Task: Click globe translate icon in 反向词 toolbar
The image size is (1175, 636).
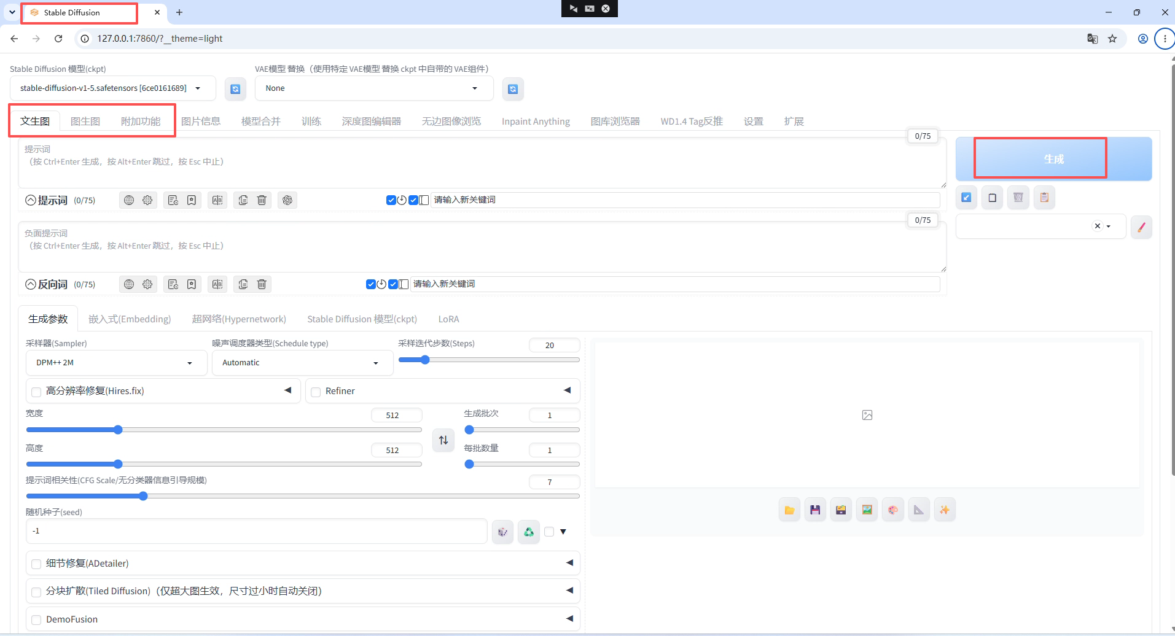Action: [129, 284]
